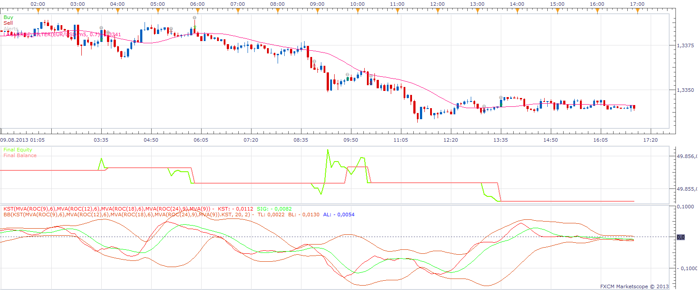Click the orange time marker under 17:00
Viewport: 698px width, 290px height.
point(637,10)
